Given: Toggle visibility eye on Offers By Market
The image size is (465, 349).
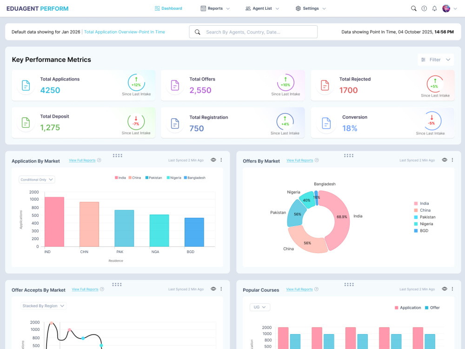Looking at the screenshot, I should (444, 160).
